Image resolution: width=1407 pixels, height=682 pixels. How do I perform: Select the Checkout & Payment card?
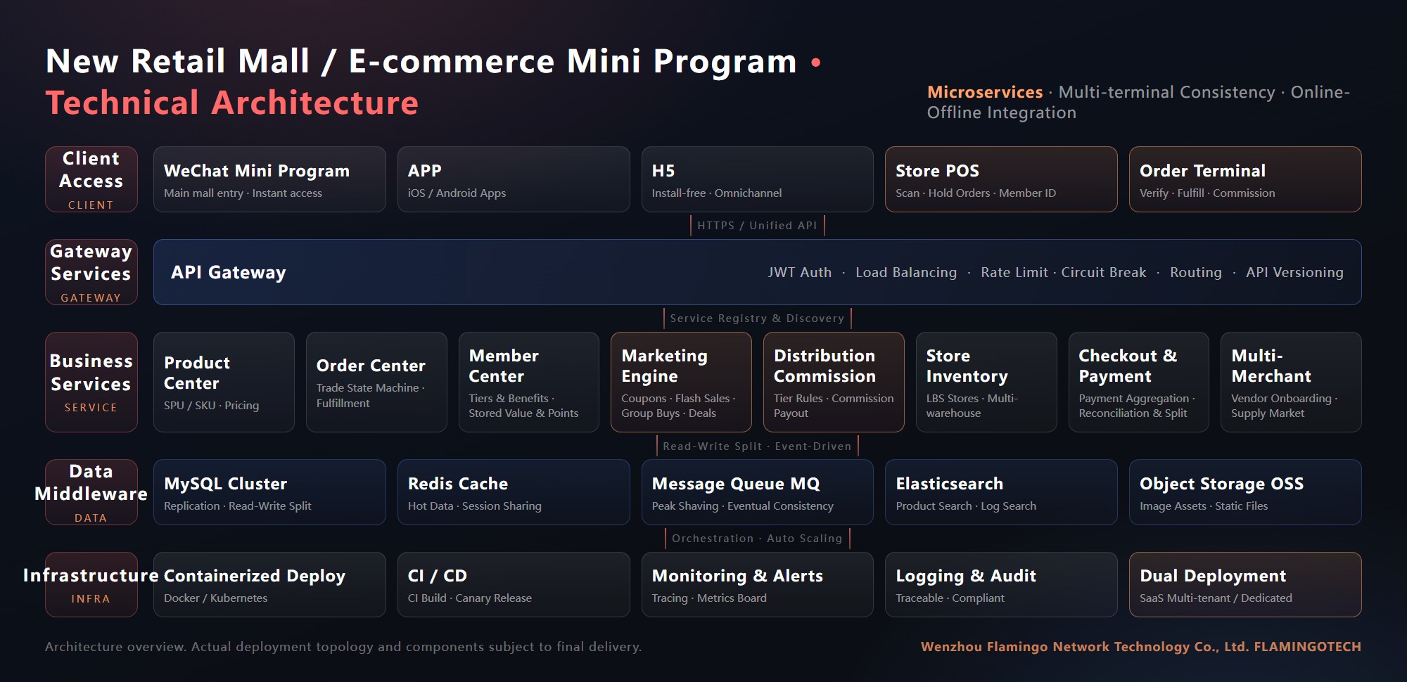[1139, 382]
